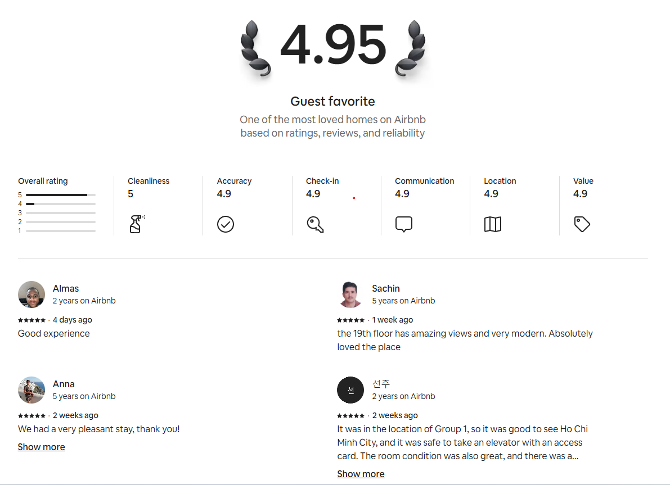Open Almas's profile photo

[32, 294]
